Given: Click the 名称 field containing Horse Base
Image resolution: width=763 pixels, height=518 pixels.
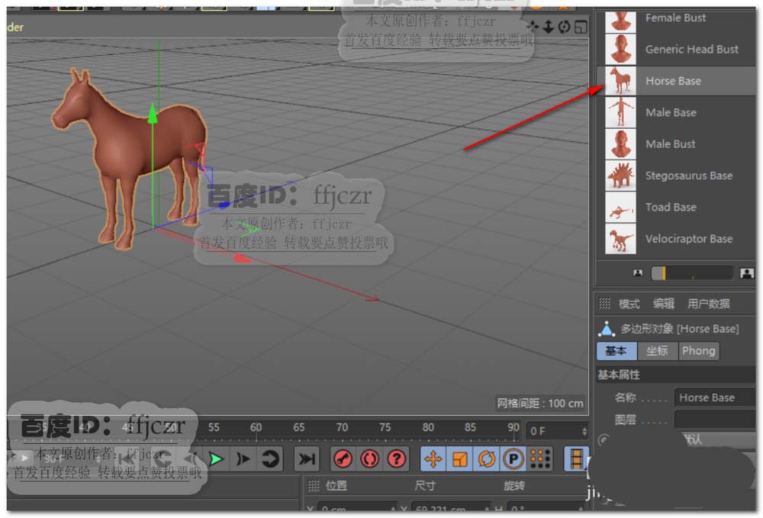Looking at the screenshot, I should pos(714,398).
